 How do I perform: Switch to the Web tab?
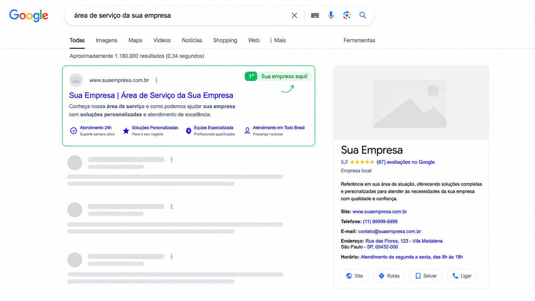254,40
